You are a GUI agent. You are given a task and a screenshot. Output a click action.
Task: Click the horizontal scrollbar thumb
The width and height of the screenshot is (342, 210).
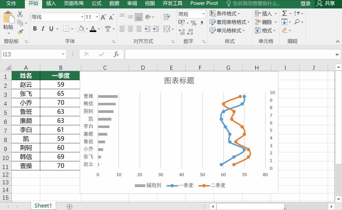pos(250,206)
